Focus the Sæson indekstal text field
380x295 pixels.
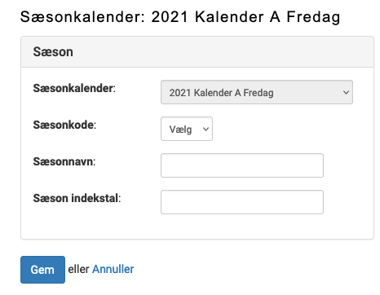[242, 202]
